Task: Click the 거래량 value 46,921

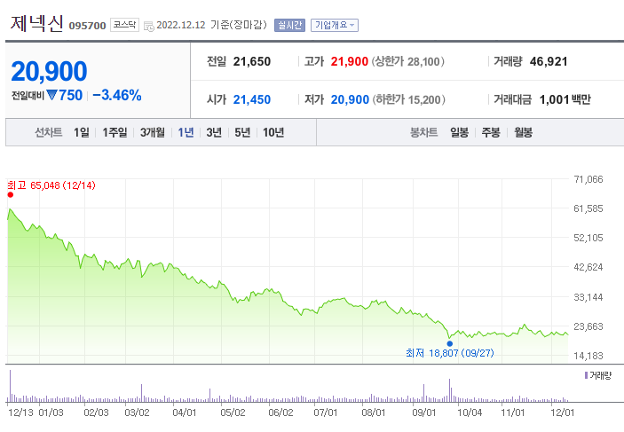Action: [549, 62]
